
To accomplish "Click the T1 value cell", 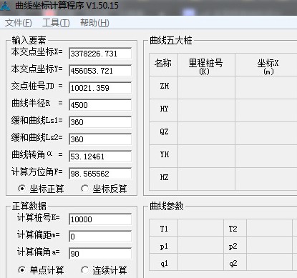I will pyautogui.click(x=201, y=229).
